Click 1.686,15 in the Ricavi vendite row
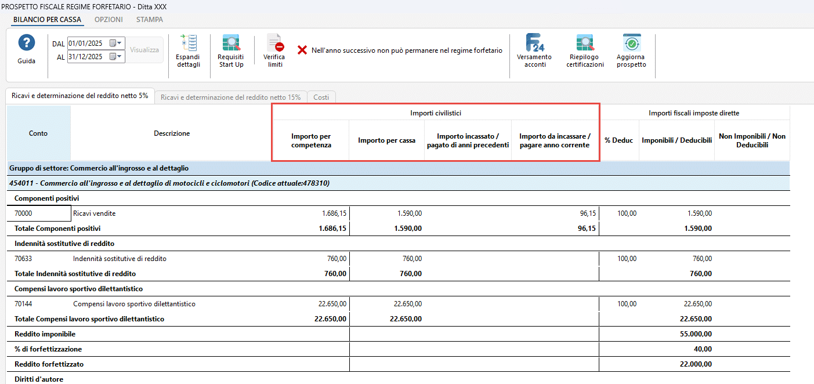This screenshot has width=814, height=384. pos(334,213)
